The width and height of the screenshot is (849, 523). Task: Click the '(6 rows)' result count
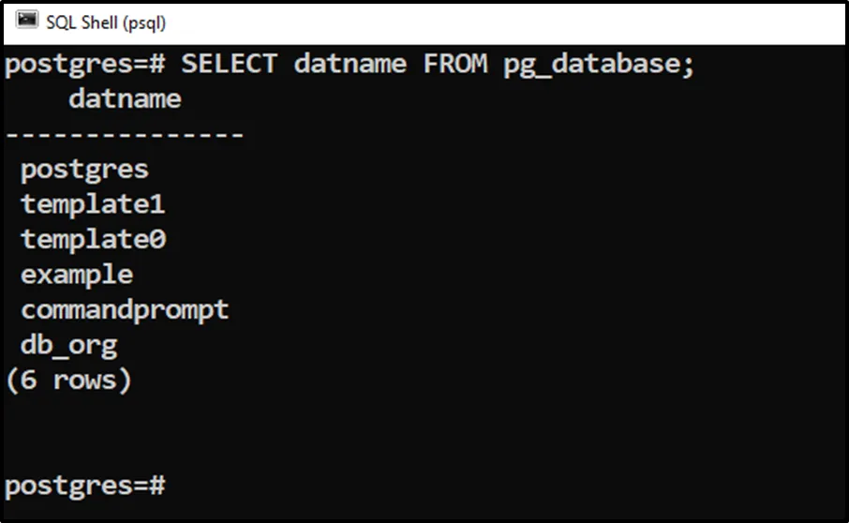(68, 381)
